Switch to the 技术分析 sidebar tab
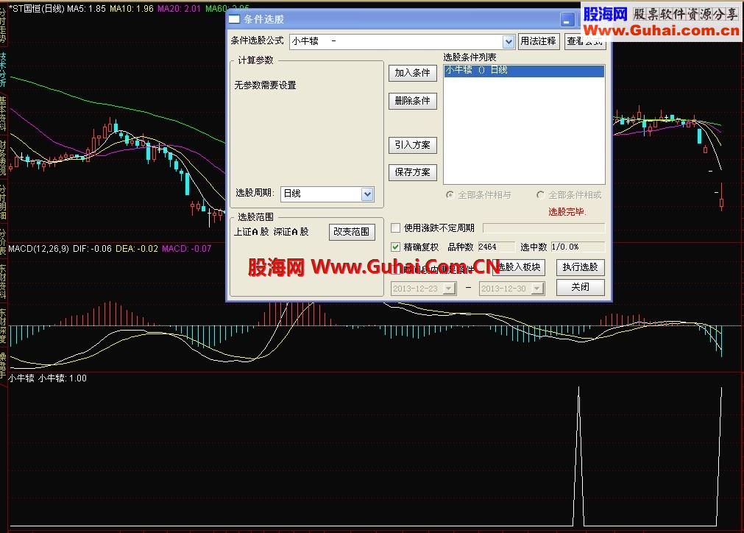Image resolution: width=744 pixels, height=533 pixels. pos(3,70)
